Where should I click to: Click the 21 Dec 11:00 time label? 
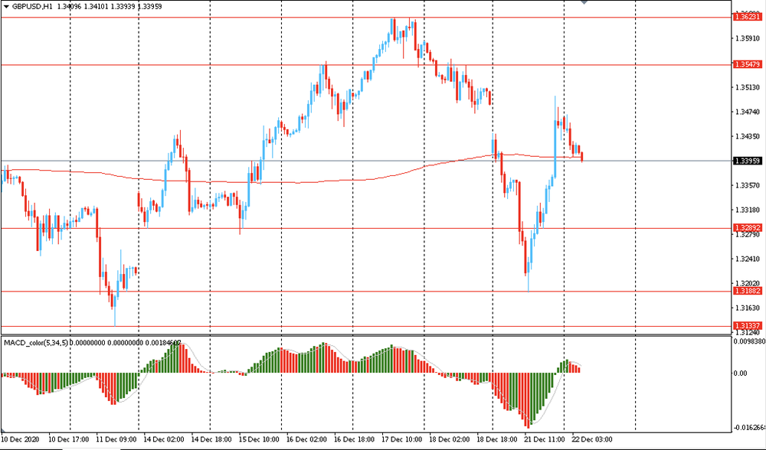(544, 439)
